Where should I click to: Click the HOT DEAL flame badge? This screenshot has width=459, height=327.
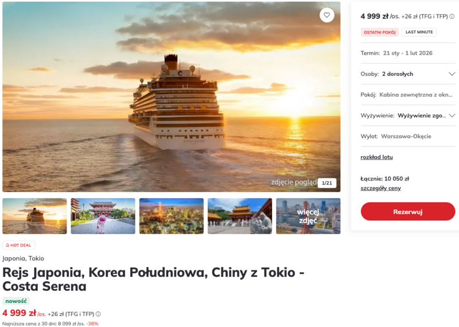click(19, 245)
